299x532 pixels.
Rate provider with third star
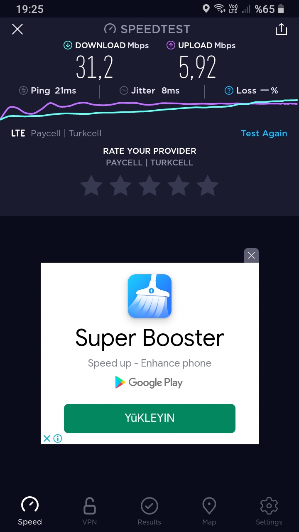(x=149, y=185)
